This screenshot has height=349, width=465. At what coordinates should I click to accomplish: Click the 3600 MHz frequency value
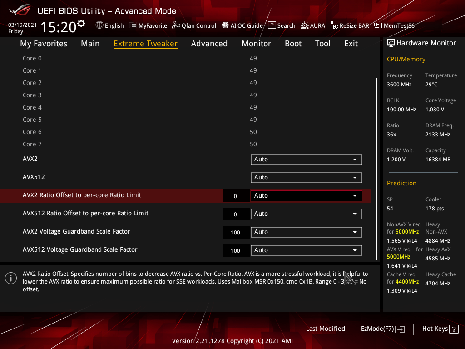point(399,85)
